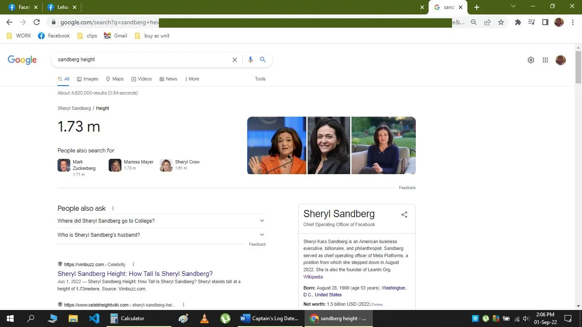Screen dimensions: 582x327
Task: Open the Chrome profile avatar in the toolbar
Action: tap(559, 22)
